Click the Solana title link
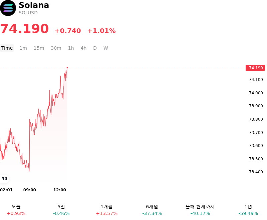This screenshot has width=267, height=220. (x=34, y=5)
